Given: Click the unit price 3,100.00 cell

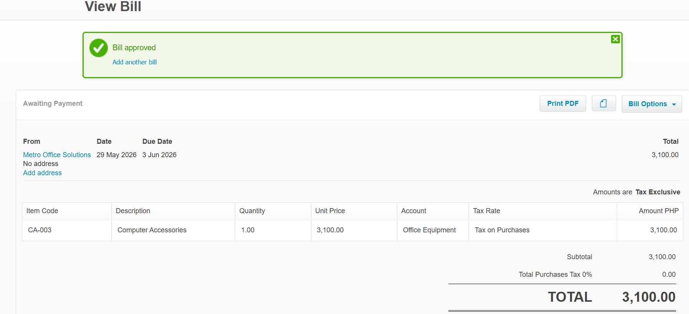Looking at the screenshot, I should 354,230.
